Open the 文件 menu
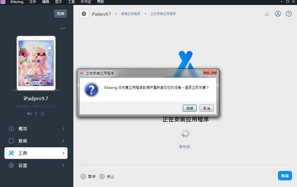297x187 pixels. 33,2
